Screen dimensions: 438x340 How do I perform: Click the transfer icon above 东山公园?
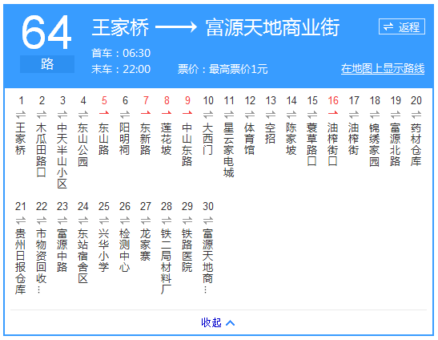83,115
